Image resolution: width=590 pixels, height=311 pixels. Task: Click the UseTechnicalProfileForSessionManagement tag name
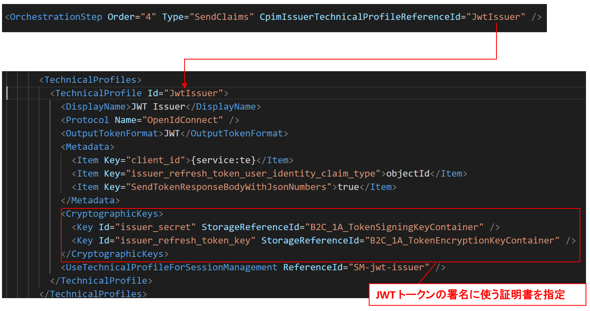pyautogui.click(x=172, y=267)
